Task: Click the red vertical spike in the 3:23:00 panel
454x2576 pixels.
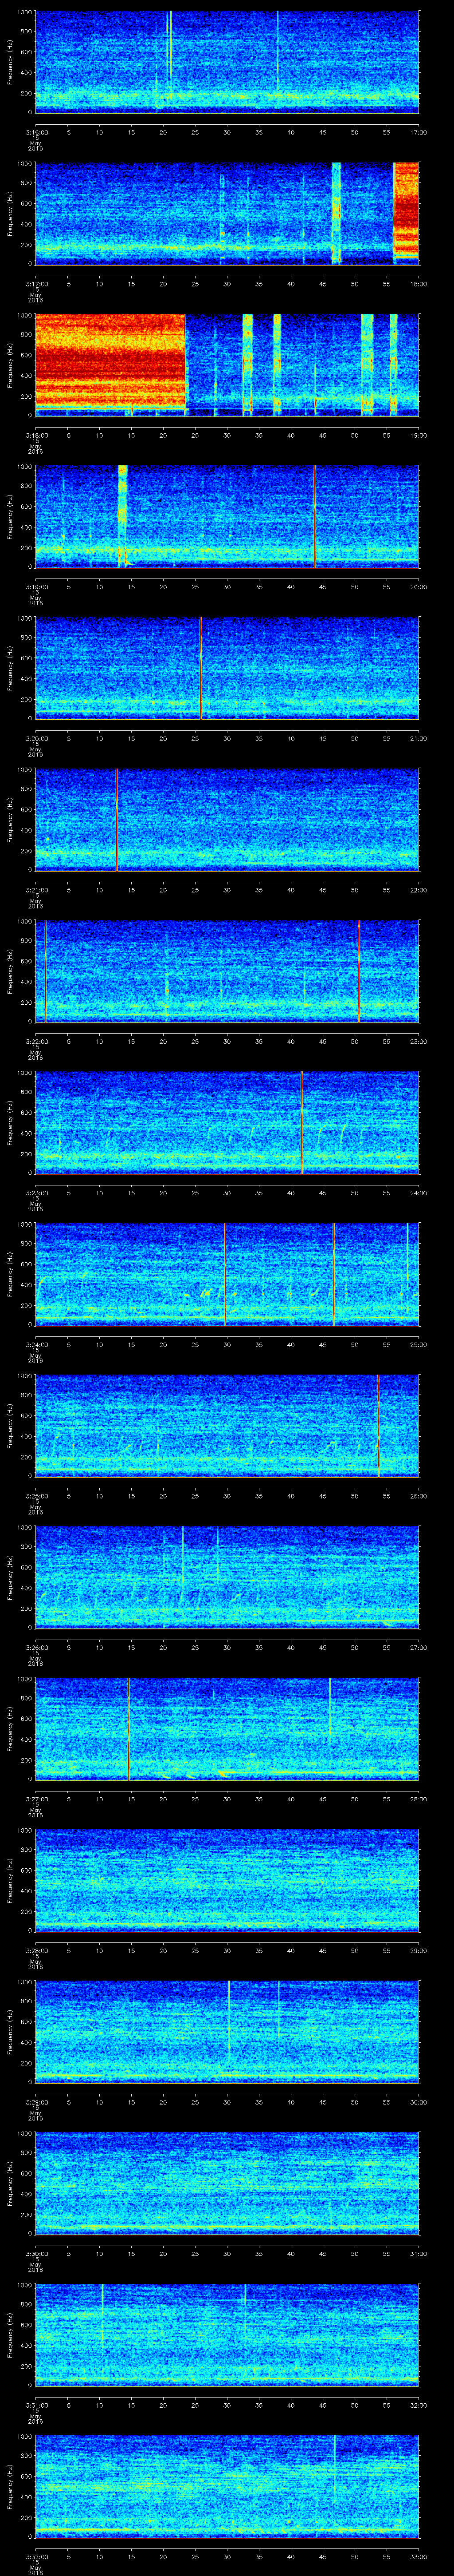Action: point(301,1122)
